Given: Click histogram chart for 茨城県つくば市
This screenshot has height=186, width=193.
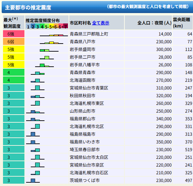Looking at the screenshot, I should point(33,181).
